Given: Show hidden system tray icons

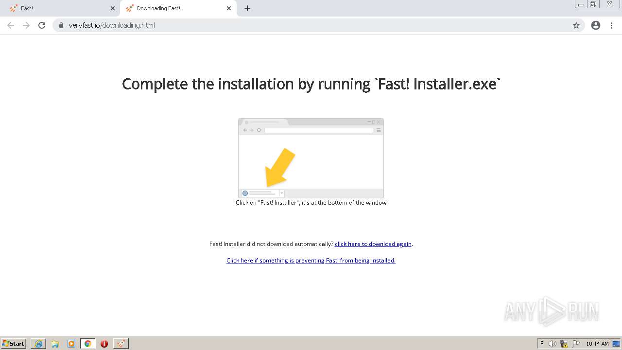Looking at the screenshot, I should point(542,344).
